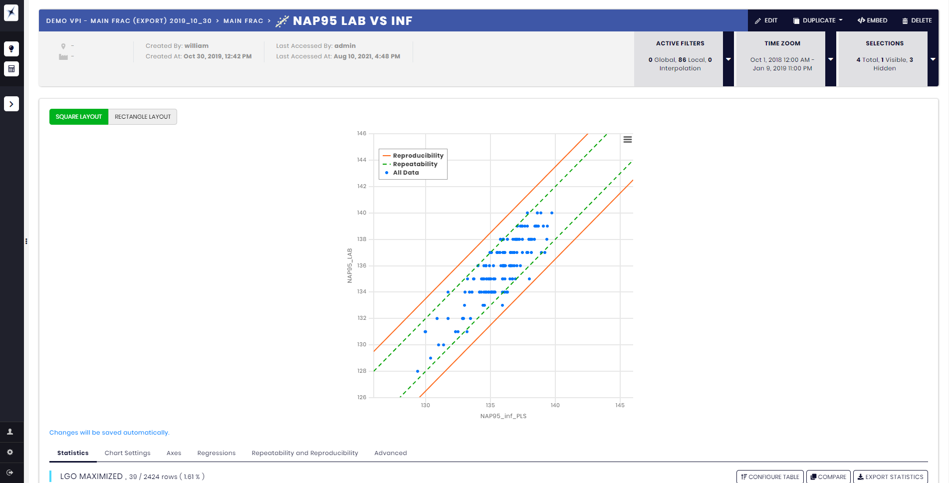Open settings gear icon in sidebar

(x=10, y=452)
